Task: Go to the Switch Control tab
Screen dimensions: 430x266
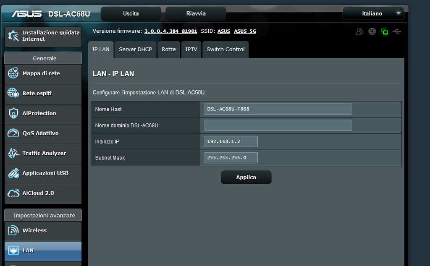Action: point(225,50)
